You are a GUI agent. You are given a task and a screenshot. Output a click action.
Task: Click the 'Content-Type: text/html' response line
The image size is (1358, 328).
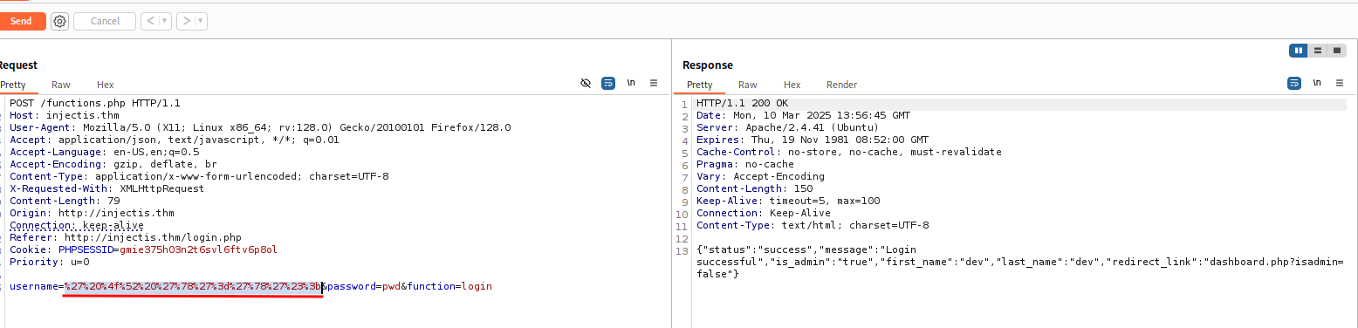813,225
